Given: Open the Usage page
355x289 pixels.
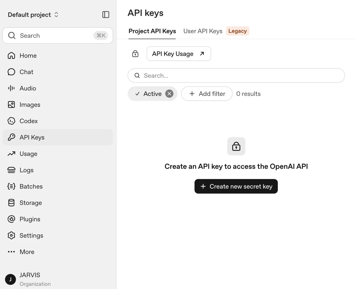Looking at the screenshot, I should 58,154.
